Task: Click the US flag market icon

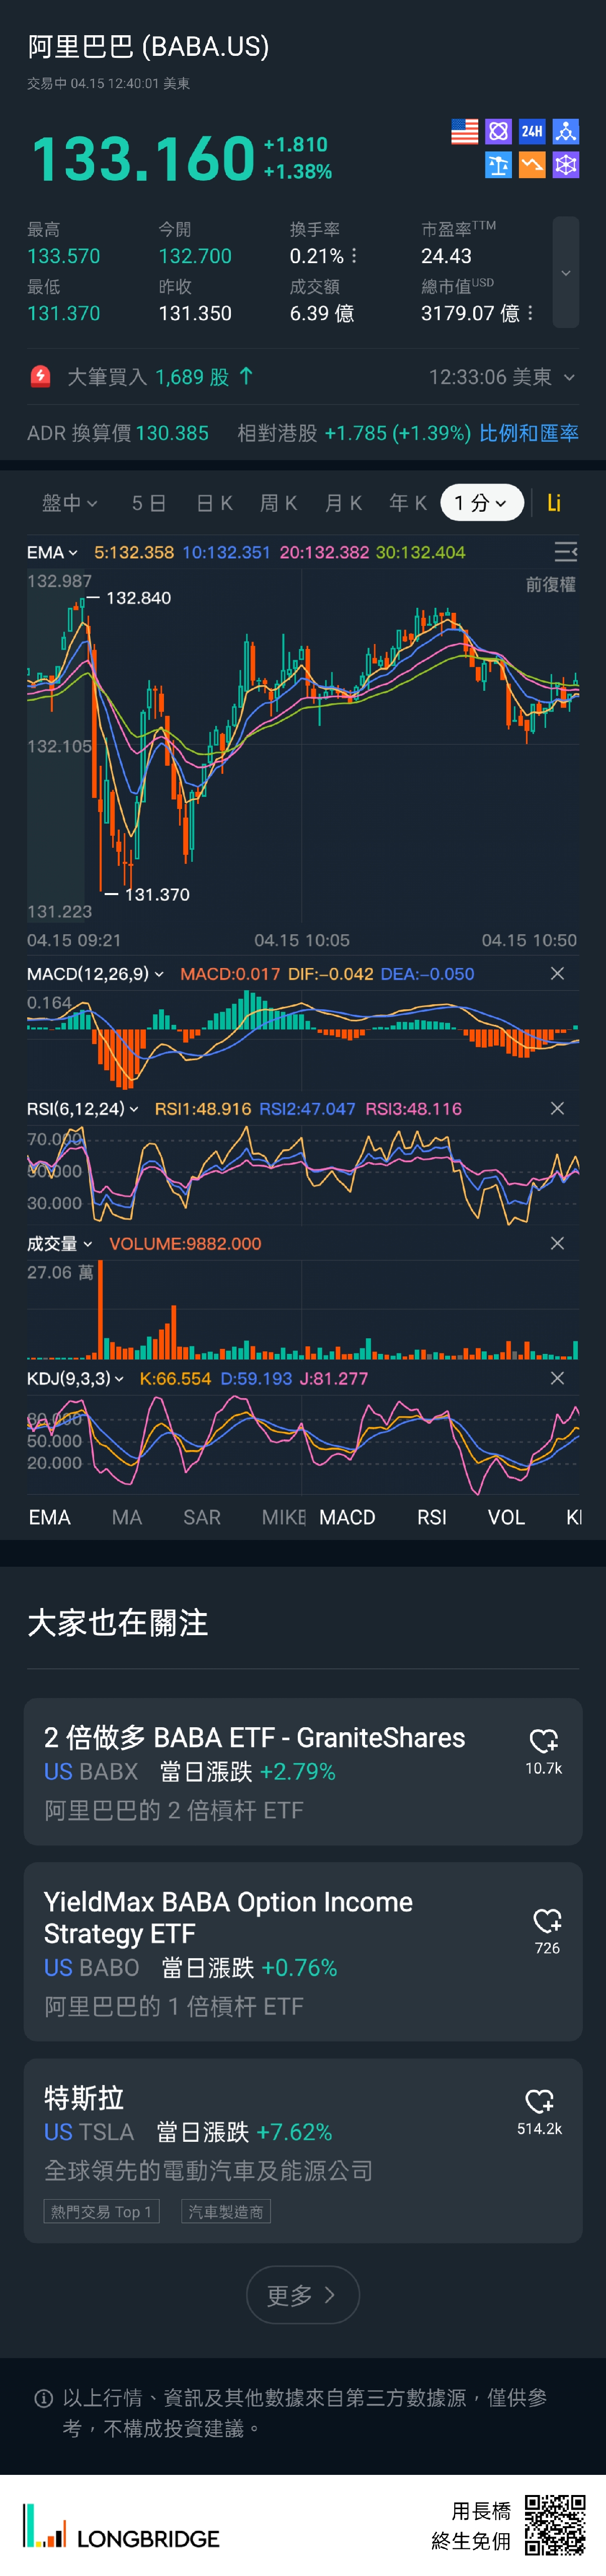Action: tap(465, 132)
